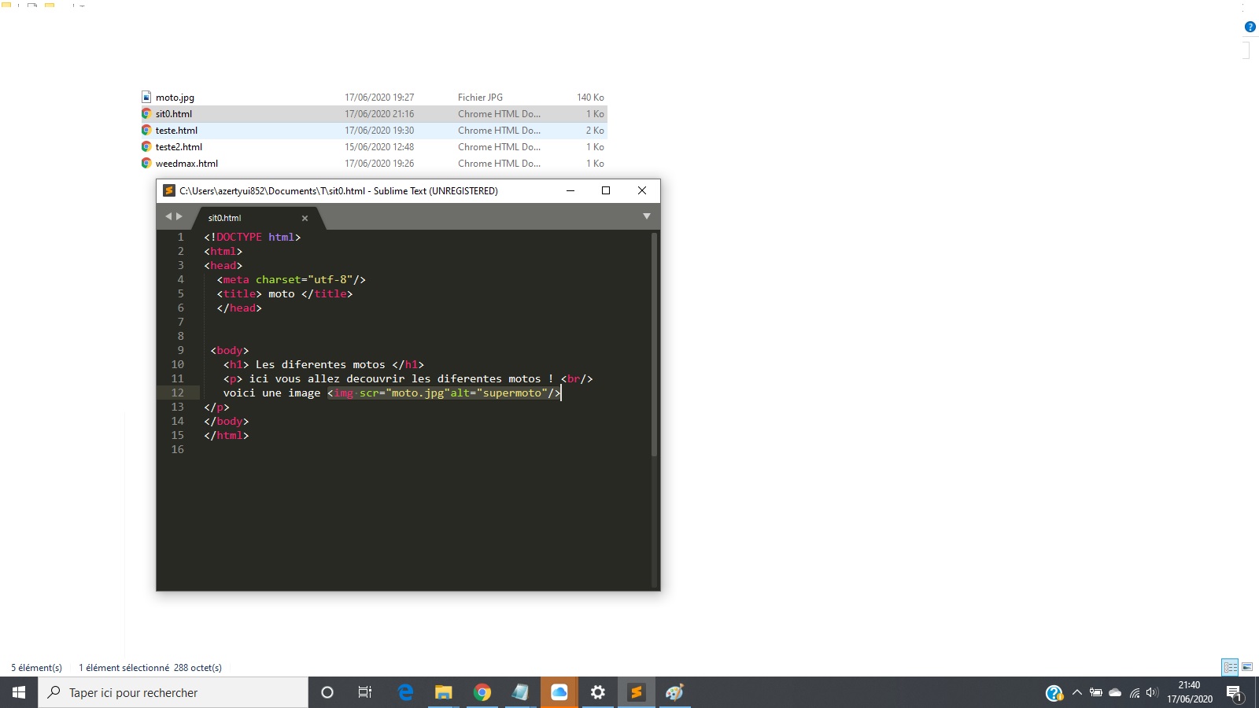Select teste.html in the file list
Screen dimensions: 1259x708
click(x=176, y=131)
